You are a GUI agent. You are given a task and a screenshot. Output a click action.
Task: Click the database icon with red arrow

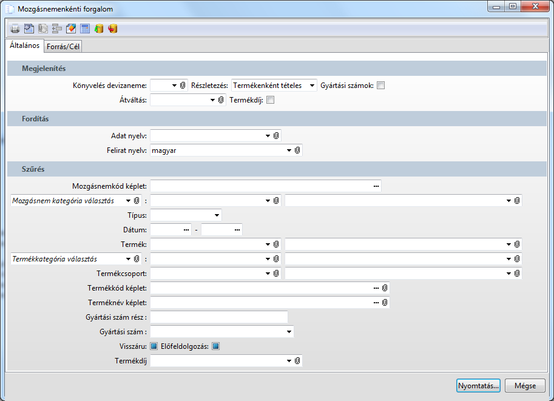pyautogui.click(x=113, y=29)
